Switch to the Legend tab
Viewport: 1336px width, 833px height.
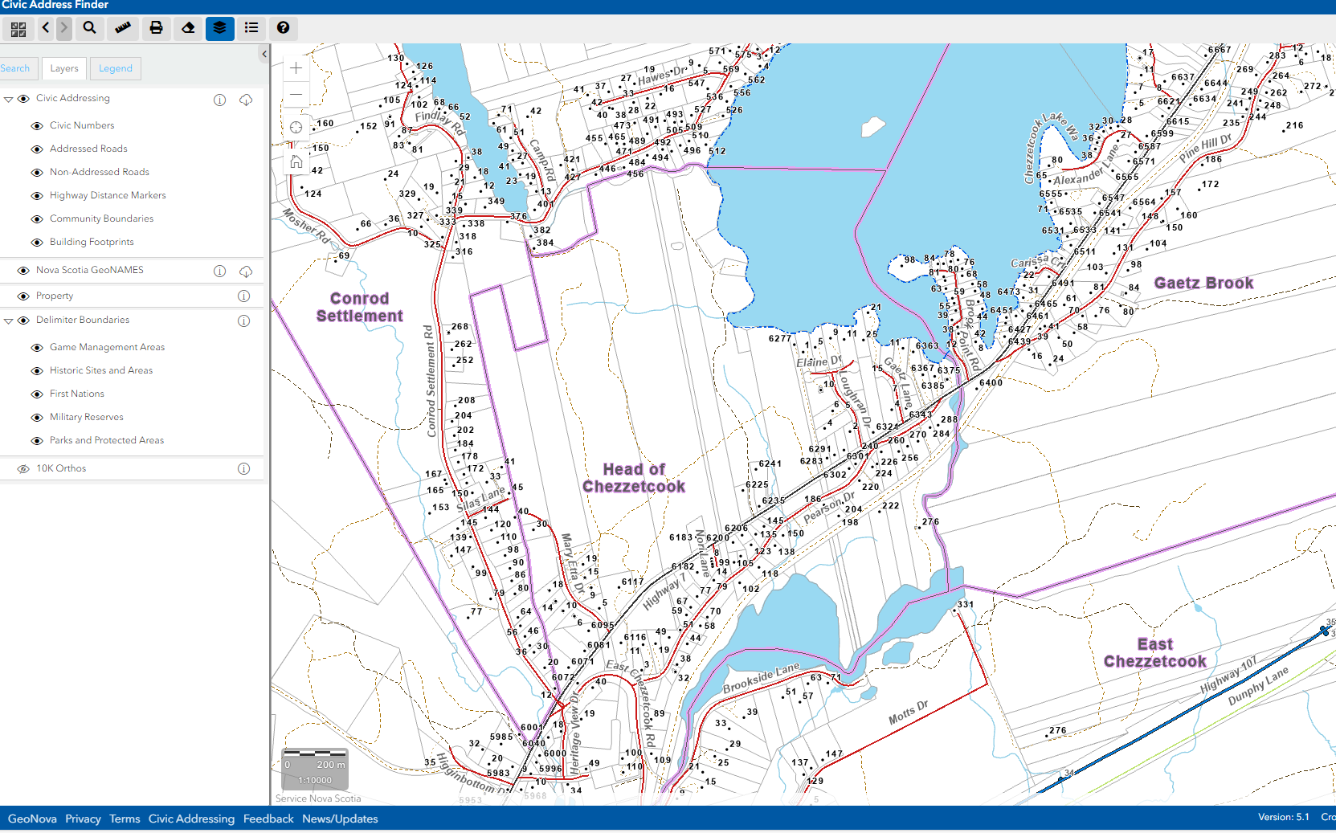115,69
